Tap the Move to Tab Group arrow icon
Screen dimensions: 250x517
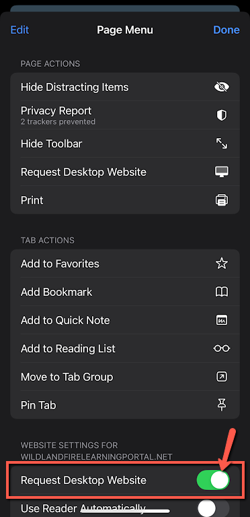click(222, 377)
